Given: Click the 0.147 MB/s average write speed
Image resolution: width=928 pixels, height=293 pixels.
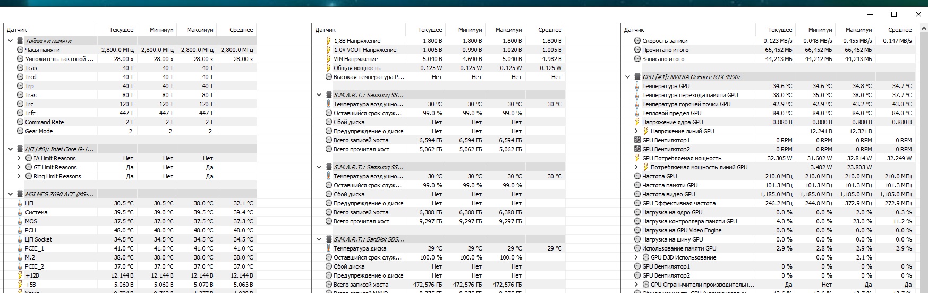Looking at the screenshot, I should coord(897,41).
